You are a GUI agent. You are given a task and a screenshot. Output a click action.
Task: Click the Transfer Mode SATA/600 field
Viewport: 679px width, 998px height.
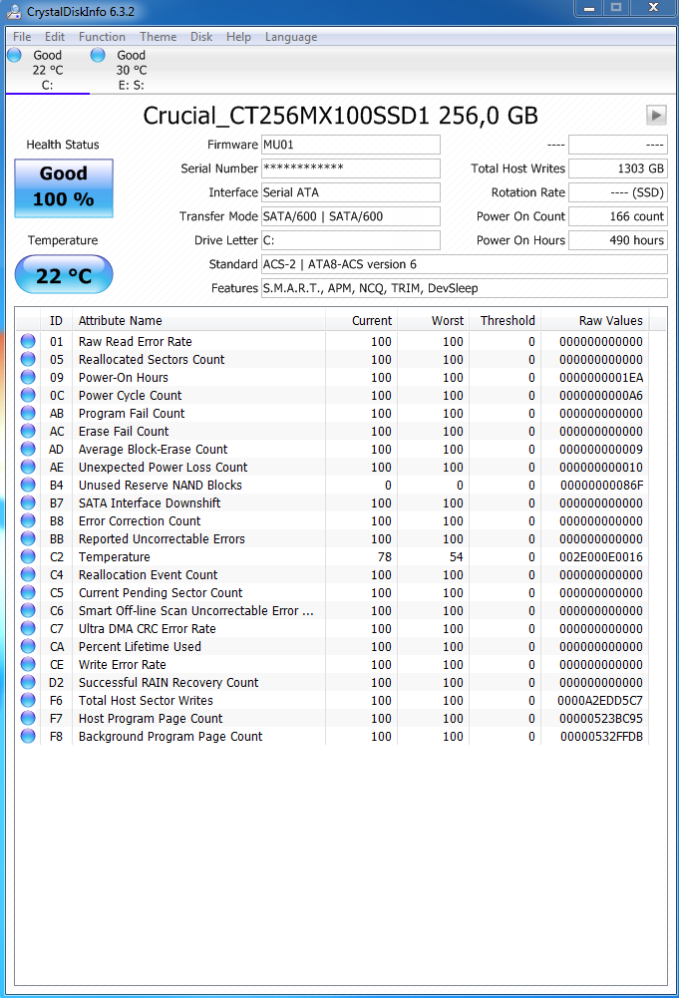[x=351, y=216]
